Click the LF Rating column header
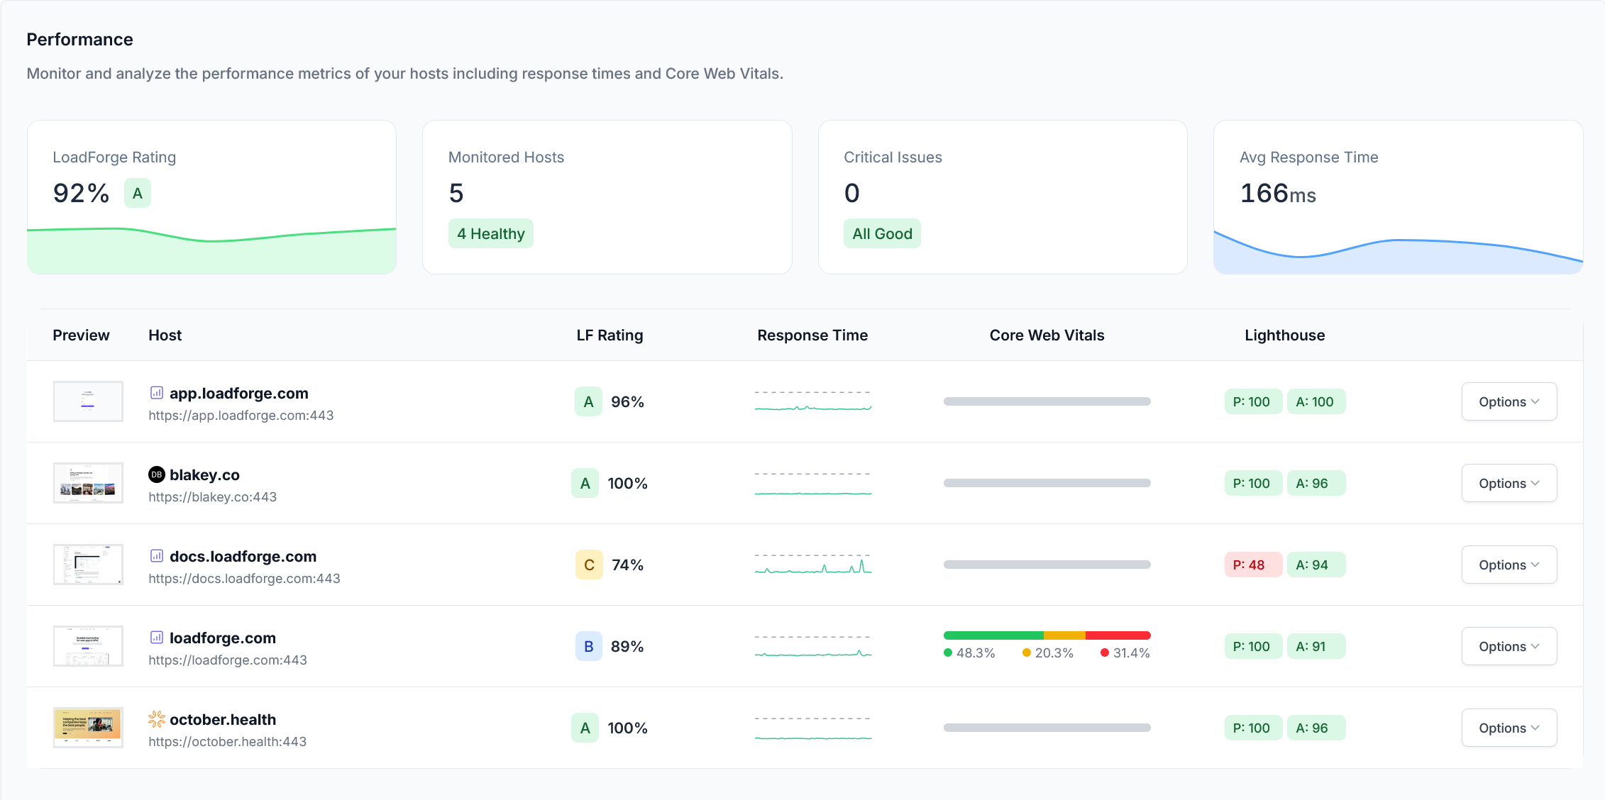Screen dimensions: 1605x800 610,335
